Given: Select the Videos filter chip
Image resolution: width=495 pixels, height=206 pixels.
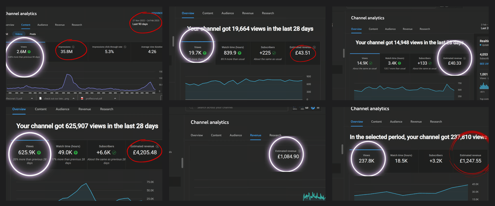Looking at the screenshot, I should (19, 34).
